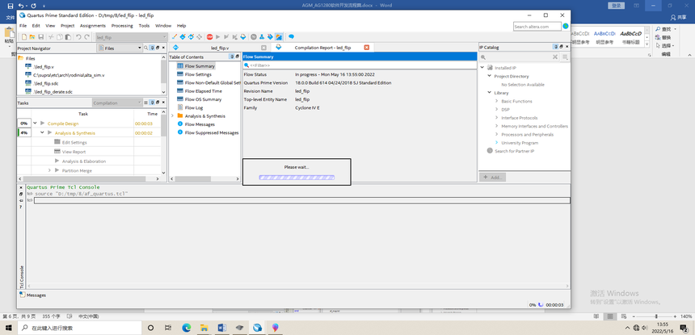Click the blue speech bubble icon in toolbar
The width and height of the screenshot is (695, 335).
coord(291,37)
